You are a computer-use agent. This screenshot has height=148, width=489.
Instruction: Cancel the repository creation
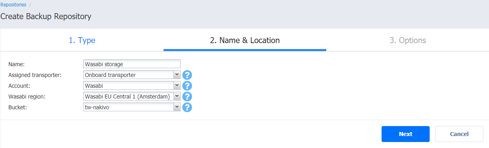459,134
